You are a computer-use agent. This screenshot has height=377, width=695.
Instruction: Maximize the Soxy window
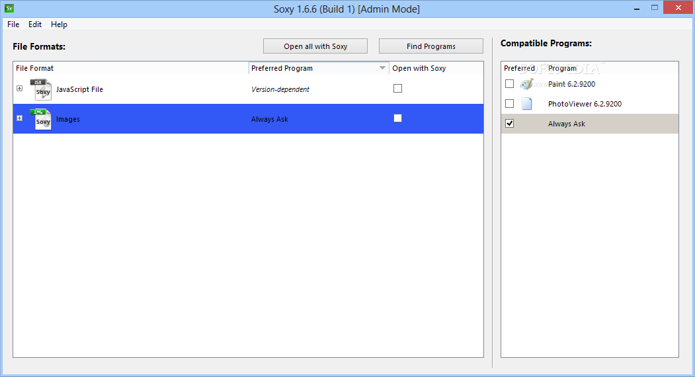(655, 7)
